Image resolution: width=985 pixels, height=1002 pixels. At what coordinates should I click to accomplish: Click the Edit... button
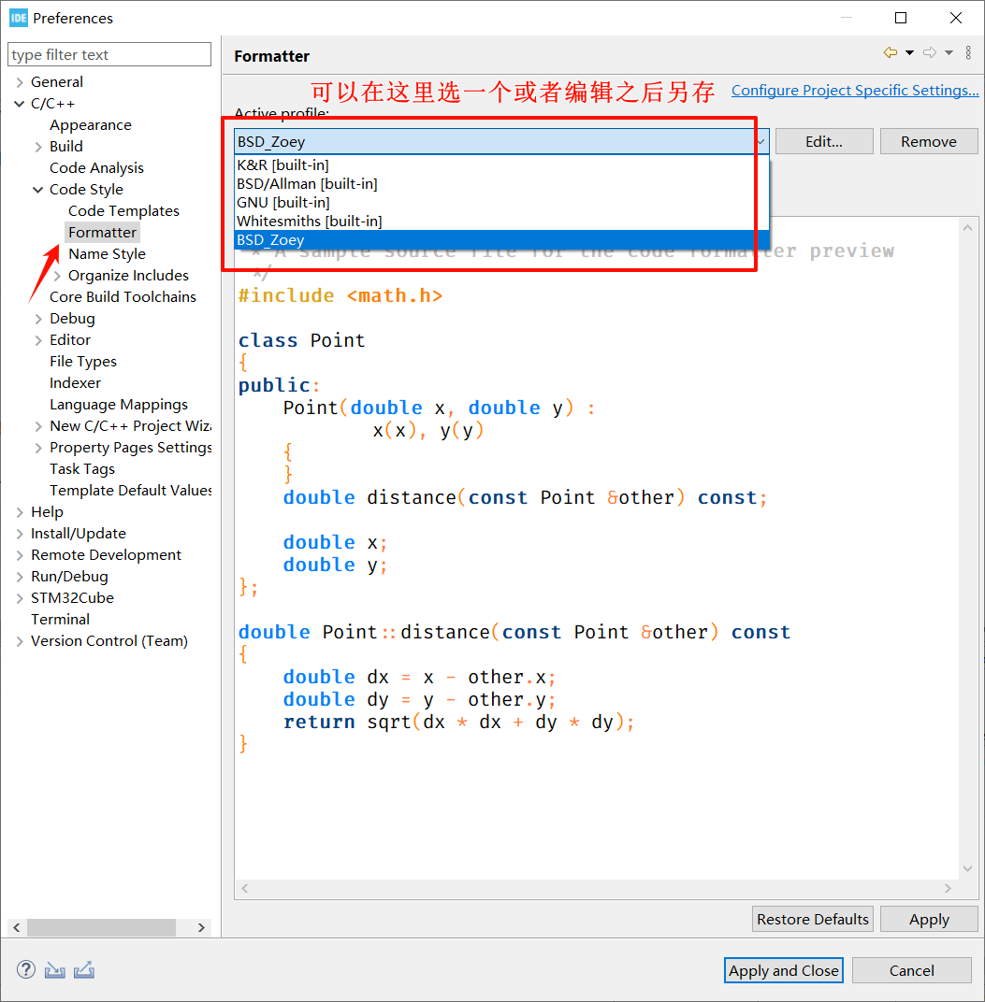(823, 140)
